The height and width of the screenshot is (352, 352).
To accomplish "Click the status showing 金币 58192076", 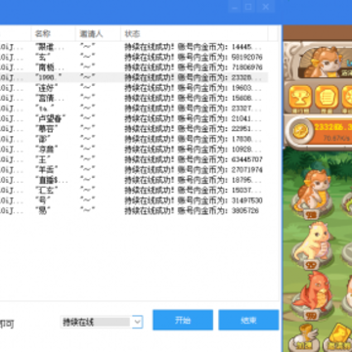I will (x=194, y=57).
